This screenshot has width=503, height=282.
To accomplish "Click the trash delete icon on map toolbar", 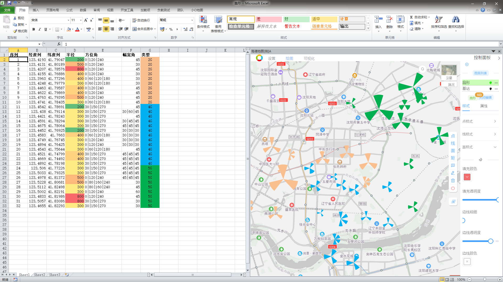I will pyautogui.click(x=453, y=180).
